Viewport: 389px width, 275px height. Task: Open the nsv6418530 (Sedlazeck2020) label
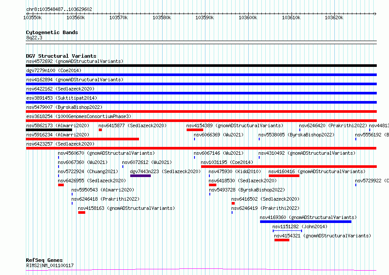(243, 181)
